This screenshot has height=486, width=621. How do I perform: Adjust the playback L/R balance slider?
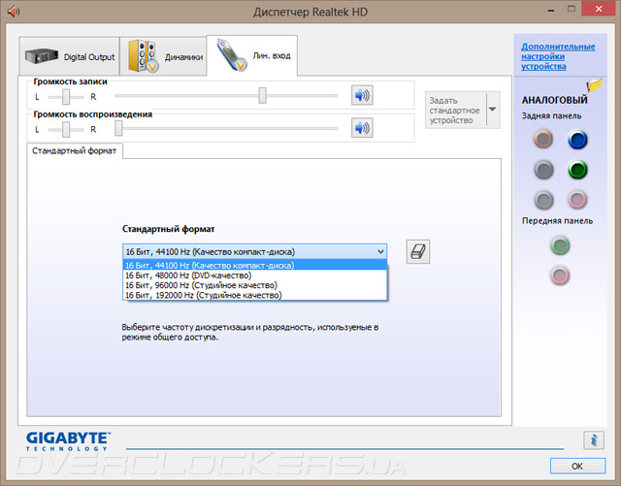point(66,130)
